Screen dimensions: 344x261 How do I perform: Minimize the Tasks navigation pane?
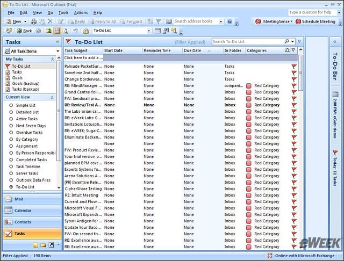click(58, 42)
